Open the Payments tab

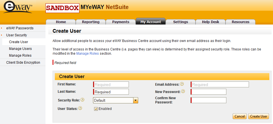[121, 22]
